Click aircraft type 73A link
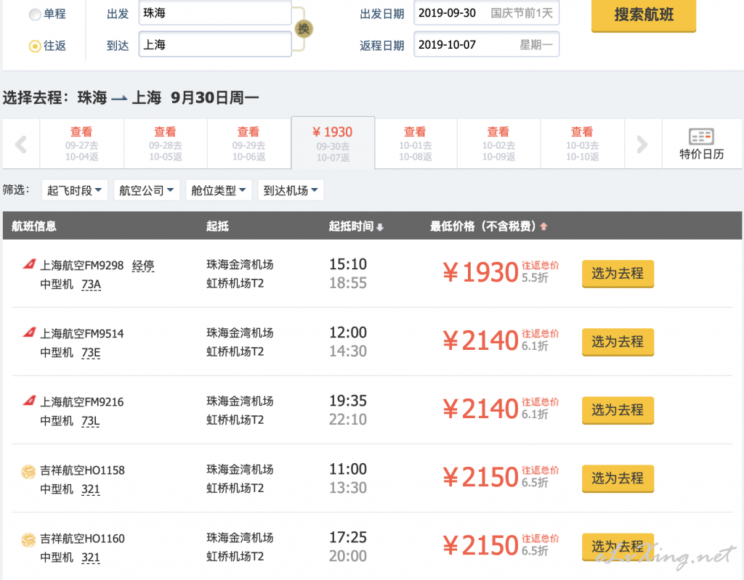The width and height of the screenshot is (744, 580). (91, 285)
